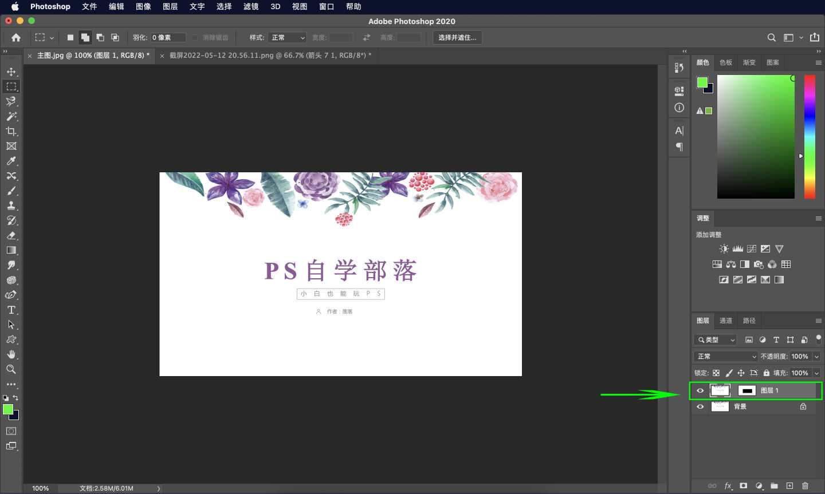Hide the 图层 1 layer visibility
This screenshot has width=825, height=494.
click(700, 390)
